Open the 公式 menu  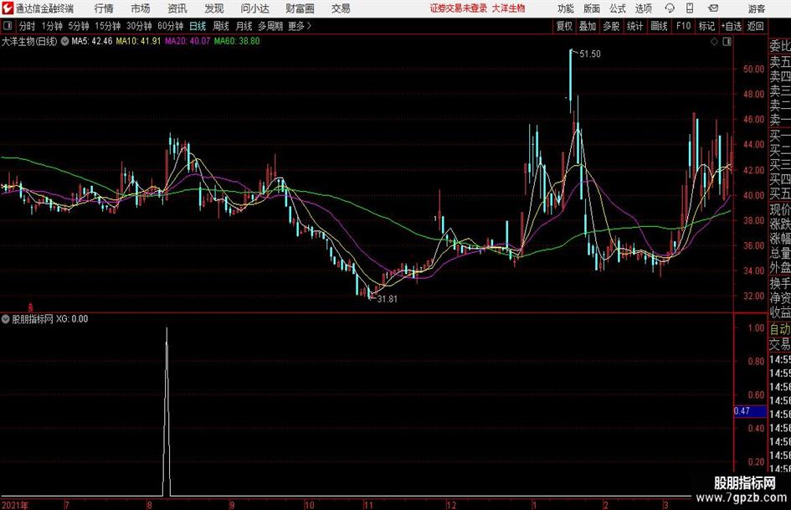click(617, 8)
